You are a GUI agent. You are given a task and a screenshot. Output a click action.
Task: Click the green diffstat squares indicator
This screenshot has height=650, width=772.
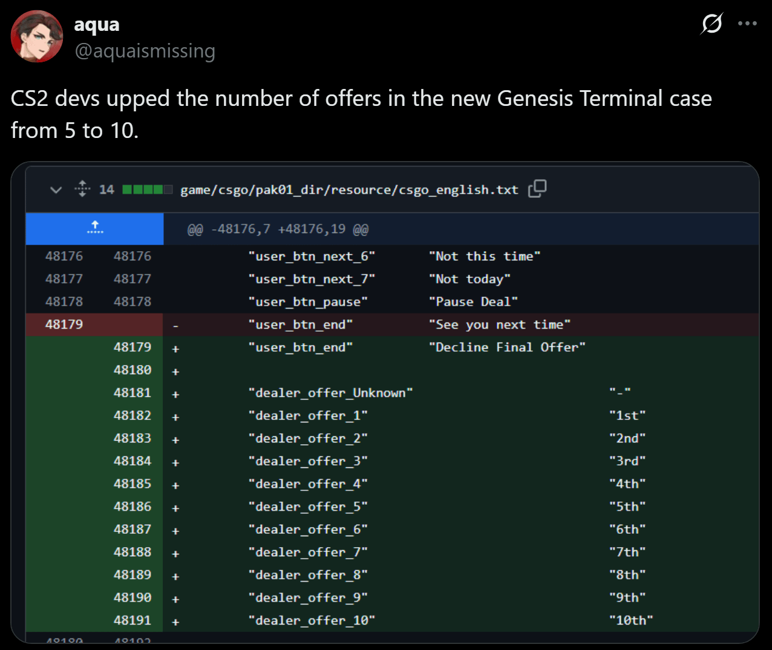[x=147, y=189]
